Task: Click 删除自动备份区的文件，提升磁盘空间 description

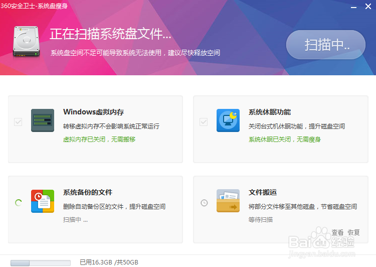Action: tap(114, 206)
